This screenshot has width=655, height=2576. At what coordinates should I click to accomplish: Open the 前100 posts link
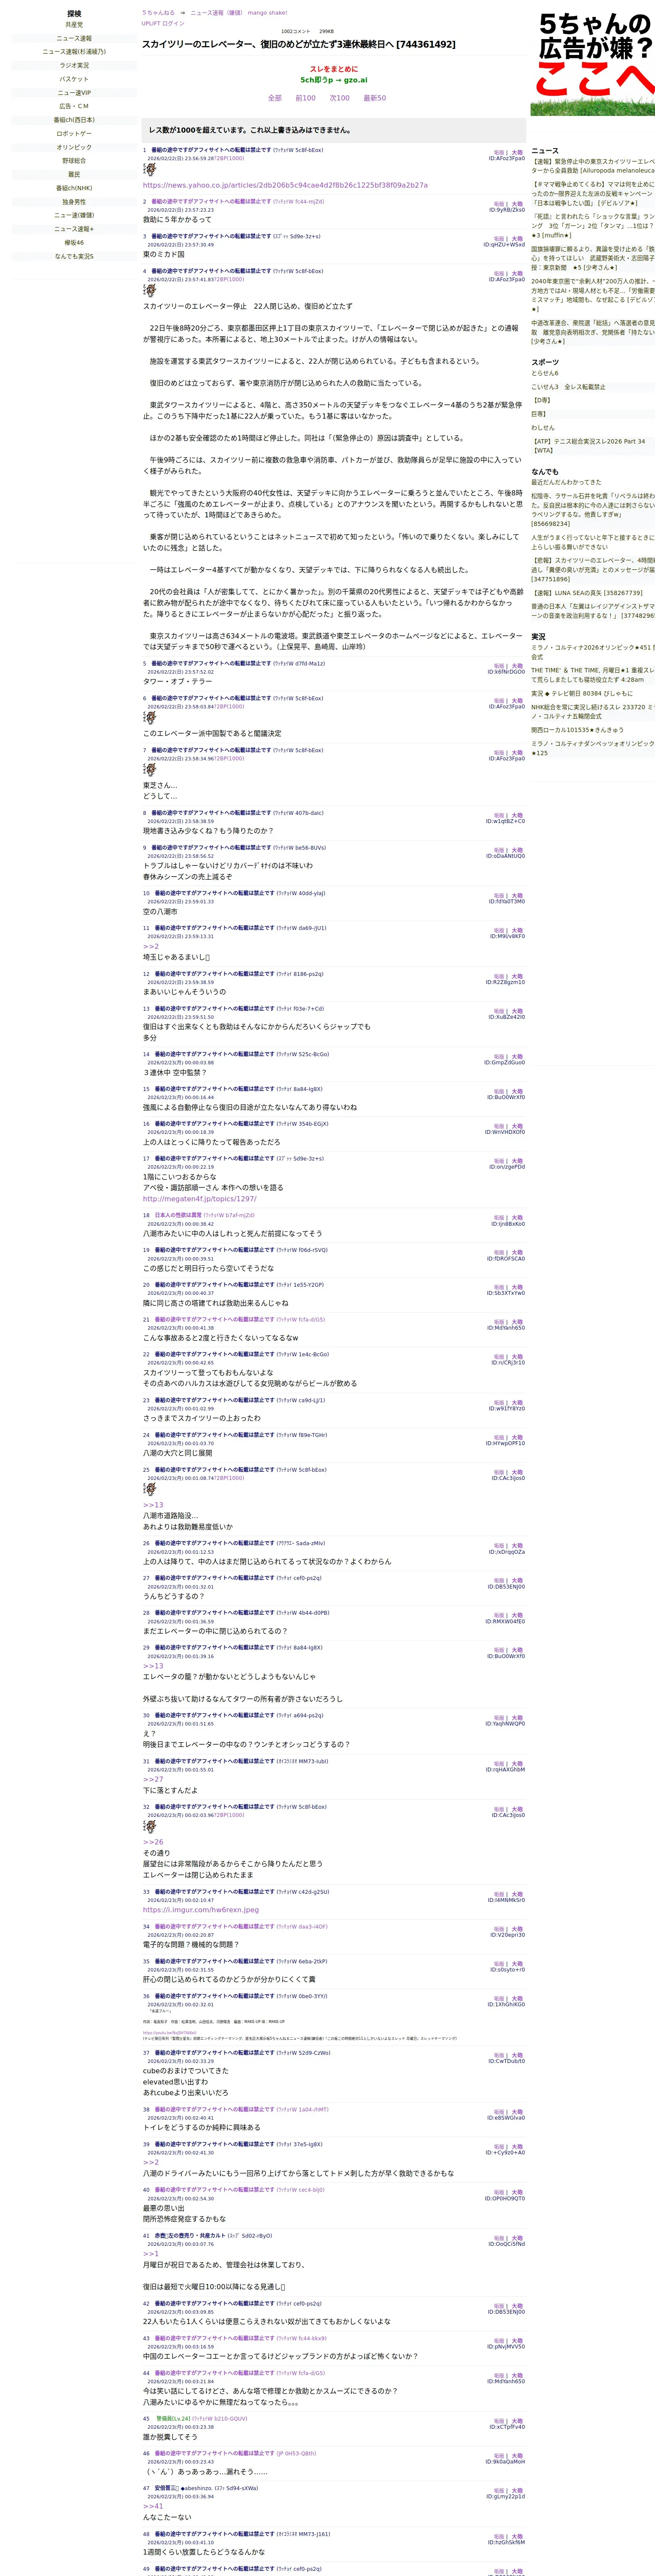coord(305,98)
